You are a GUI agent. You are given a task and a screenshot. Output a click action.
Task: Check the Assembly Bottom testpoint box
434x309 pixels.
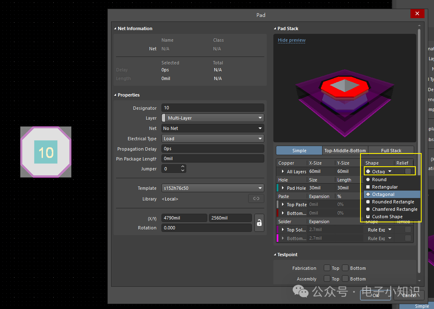click(x=345, y=278)
